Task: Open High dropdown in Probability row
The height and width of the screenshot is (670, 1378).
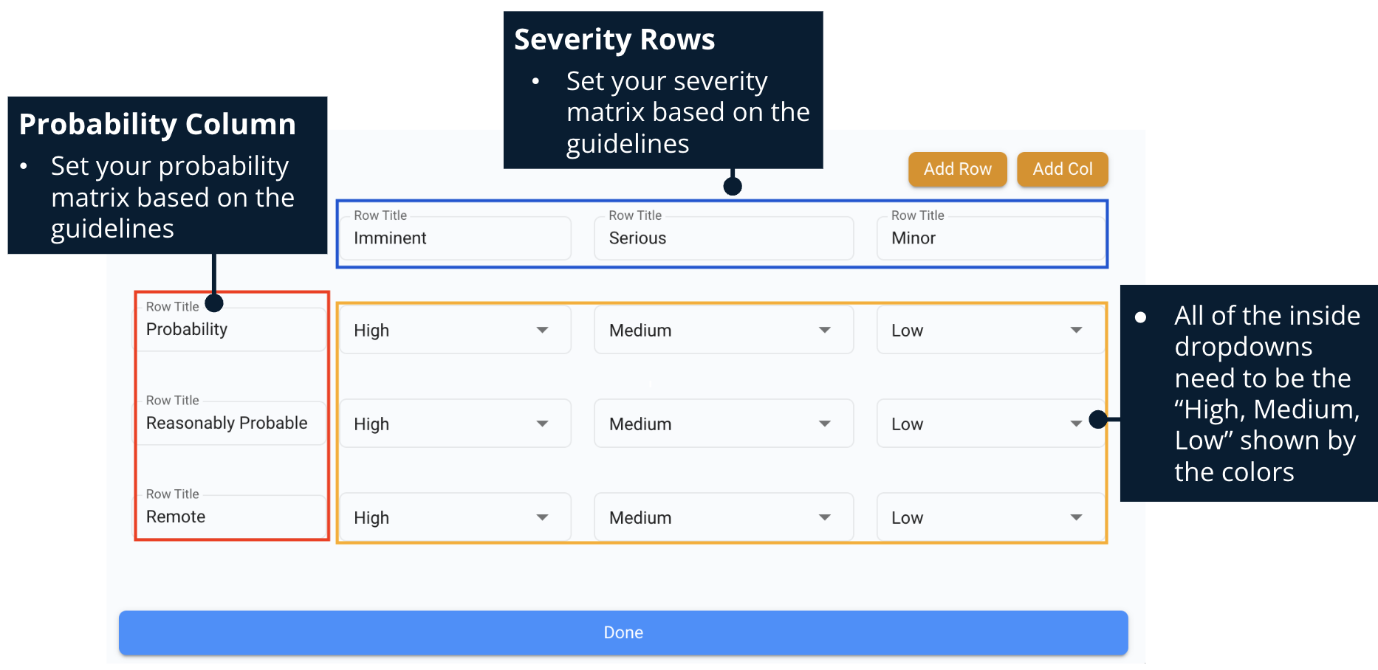Action: coord(455,331)
